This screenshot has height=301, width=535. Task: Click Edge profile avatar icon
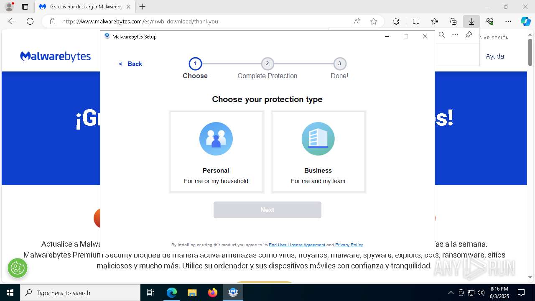[x=9, y=7]
